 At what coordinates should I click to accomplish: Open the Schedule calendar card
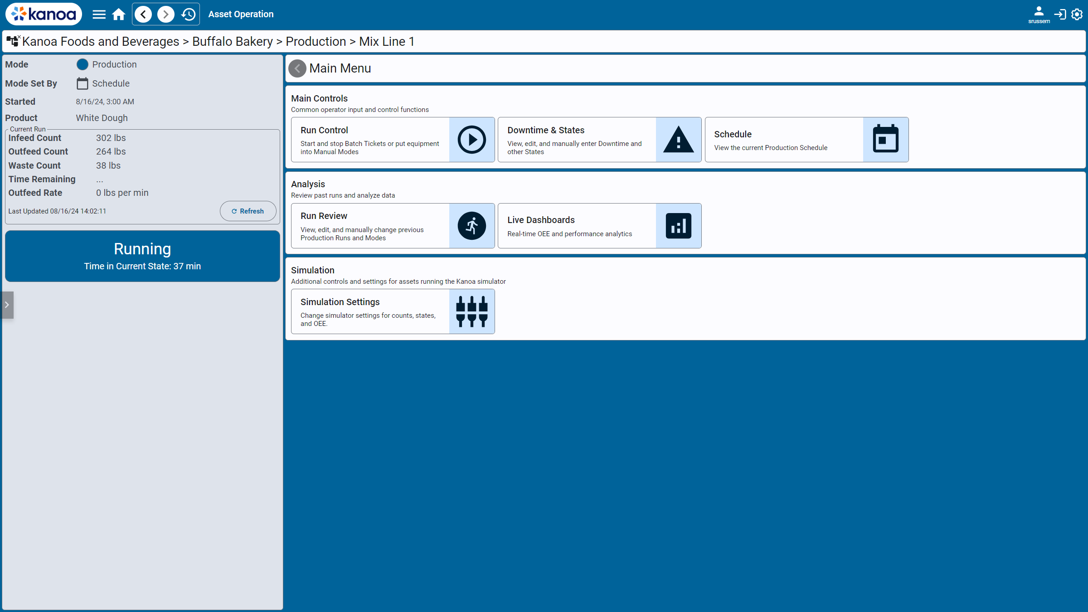click(806, 140)
